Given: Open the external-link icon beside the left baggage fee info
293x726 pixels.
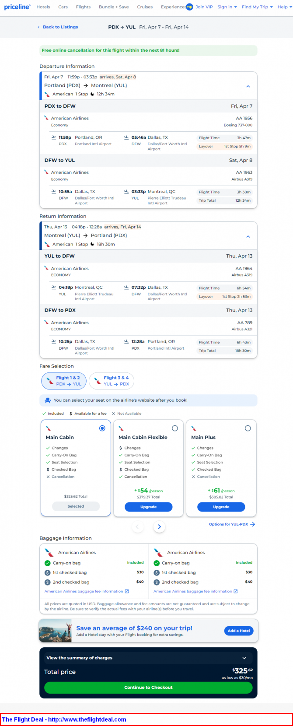Looking at the screenshot, I should [x=127, y=591].
